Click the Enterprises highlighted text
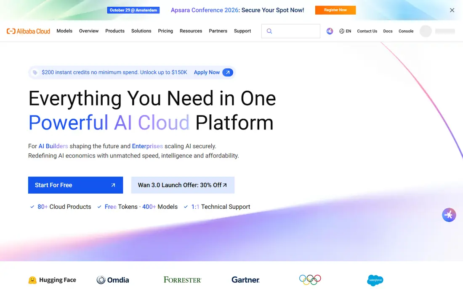 click(x=147, y=146)
